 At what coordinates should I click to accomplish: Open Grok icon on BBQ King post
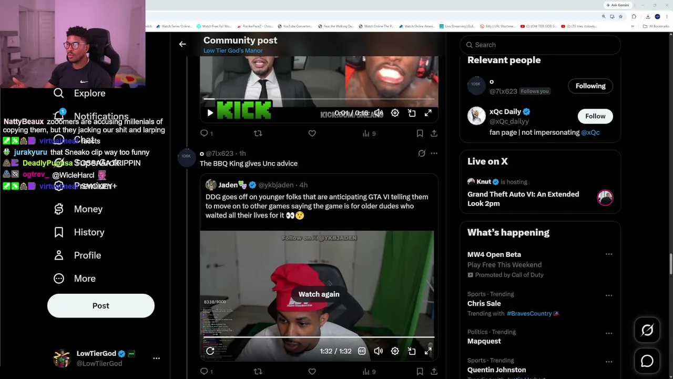[x=422, y=153]
